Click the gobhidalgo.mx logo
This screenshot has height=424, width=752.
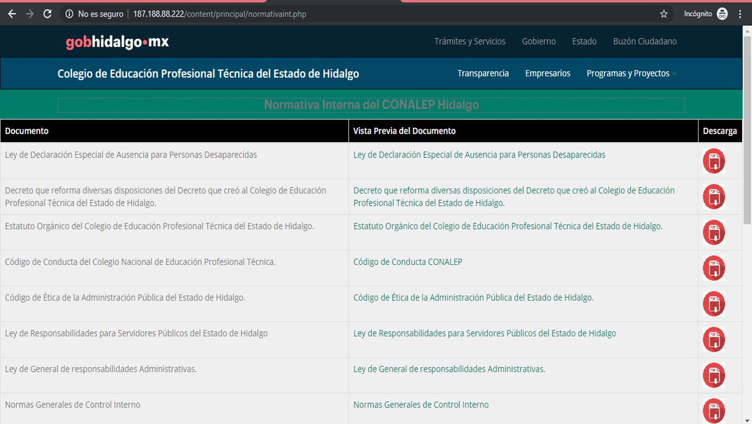pyautogui.click(x=117, y=42)
